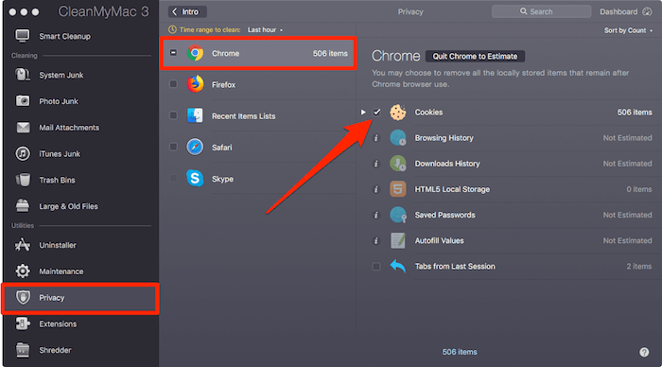Go back to Intro

point(187,12)
